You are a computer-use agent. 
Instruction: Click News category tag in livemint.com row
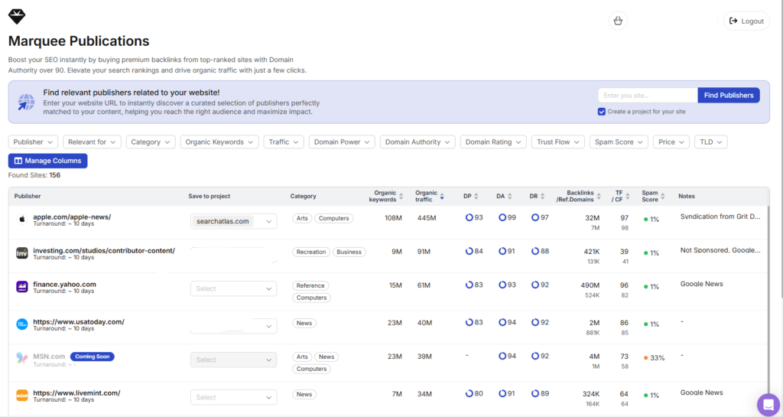click(304, 395)
